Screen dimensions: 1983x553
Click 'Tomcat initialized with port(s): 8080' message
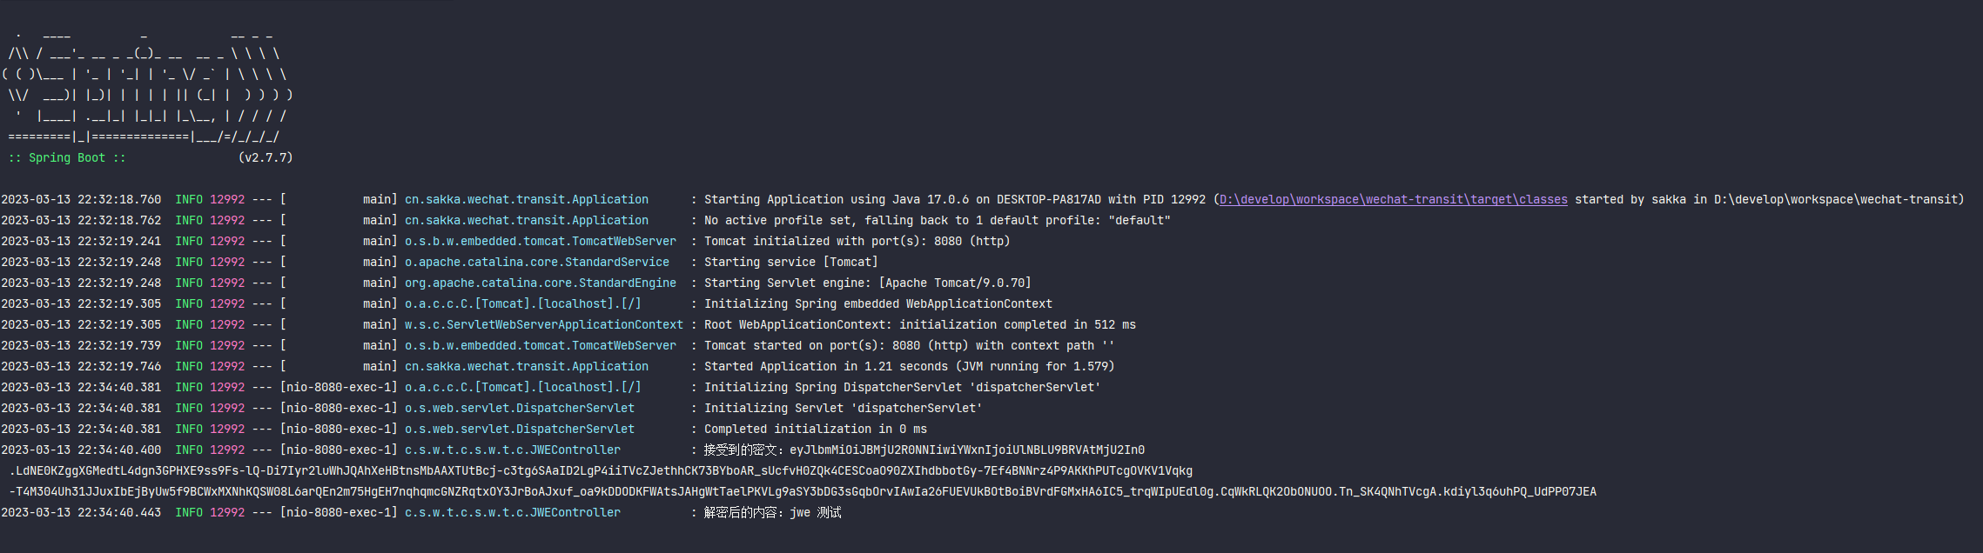point(857,242)
